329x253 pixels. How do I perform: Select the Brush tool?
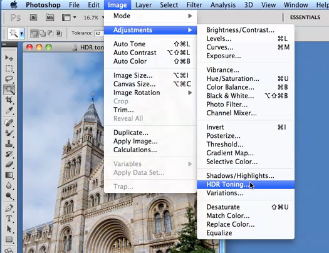tap(9, 133)
